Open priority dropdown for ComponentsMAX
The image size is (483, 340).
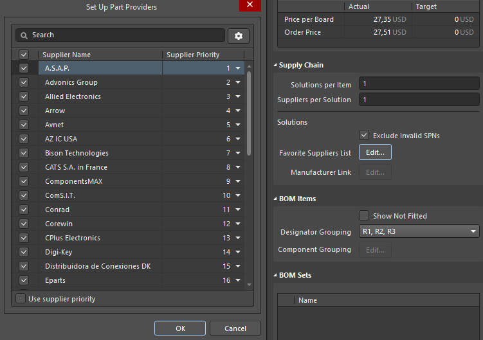[238, 181]
